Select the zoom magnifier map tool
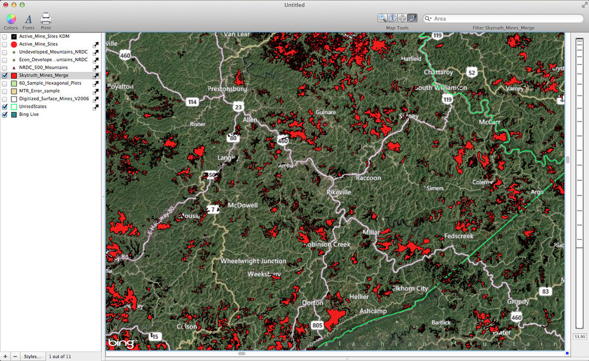 383,18
